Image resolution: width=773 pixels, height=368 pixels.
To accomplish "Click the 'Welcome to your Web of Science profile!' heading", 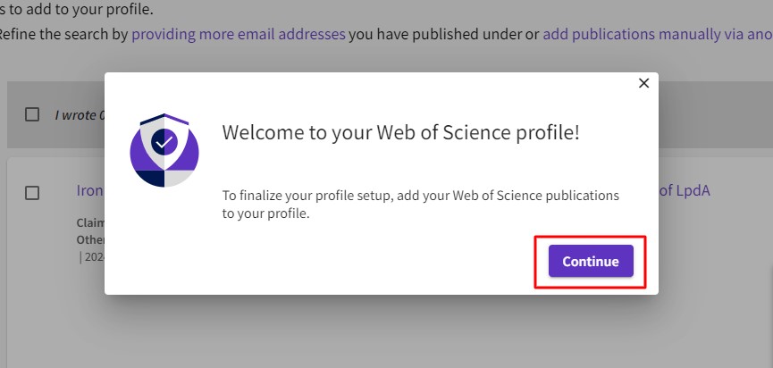I will [x=400, y=133].
